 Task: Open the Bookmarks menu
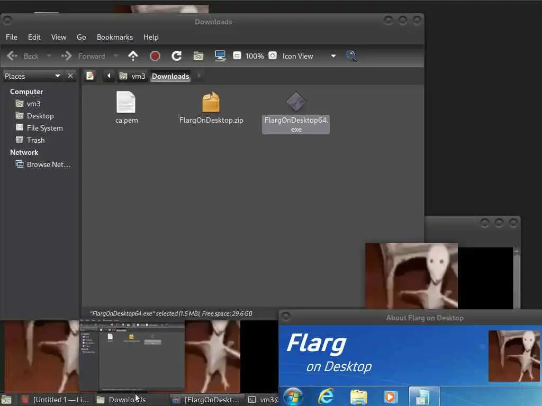tap(115, 37)
